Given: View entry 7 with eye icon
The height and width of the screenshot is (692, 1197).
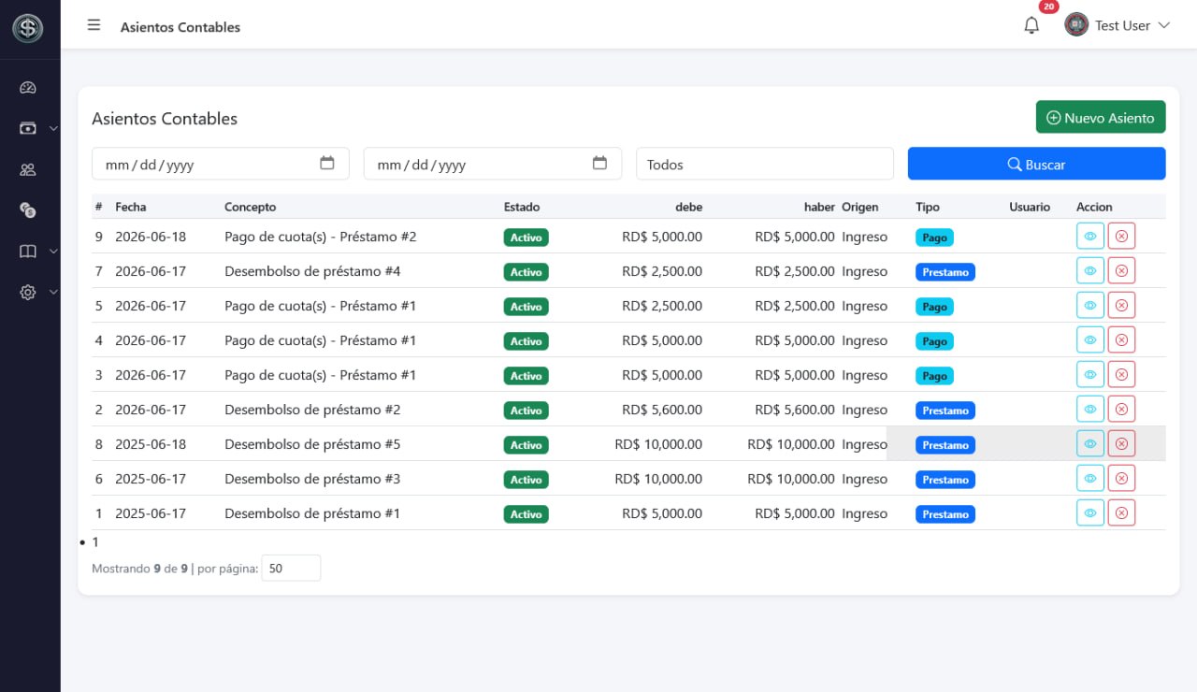Looking at the screenshot, I should click(x=1090, y=271).
